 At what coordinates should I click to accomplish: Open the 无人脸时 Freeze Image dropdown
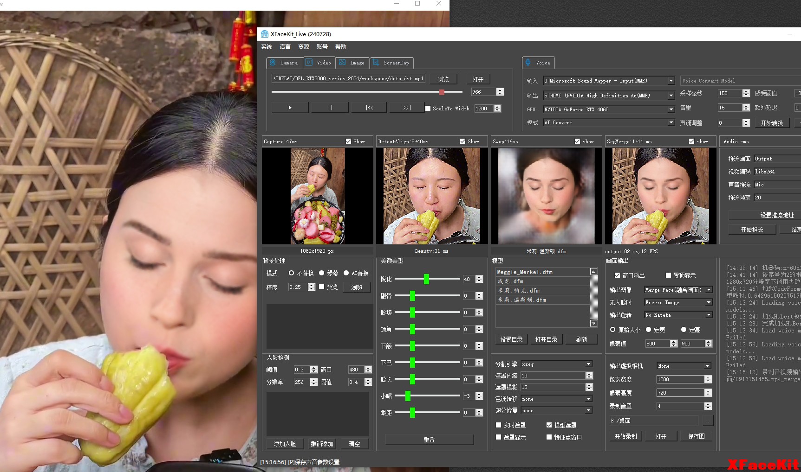coord(678,302)
